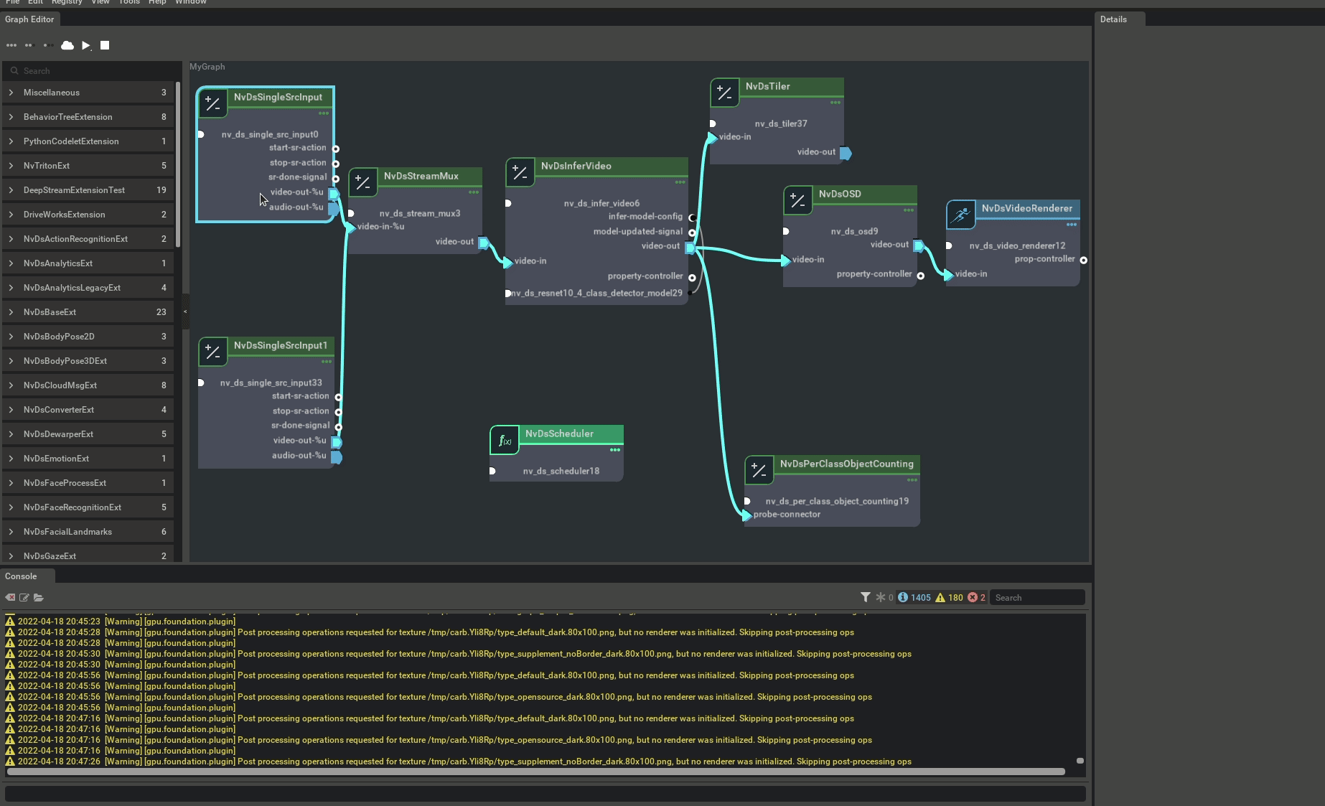Switch to the Console tab

tap(22, 576)
